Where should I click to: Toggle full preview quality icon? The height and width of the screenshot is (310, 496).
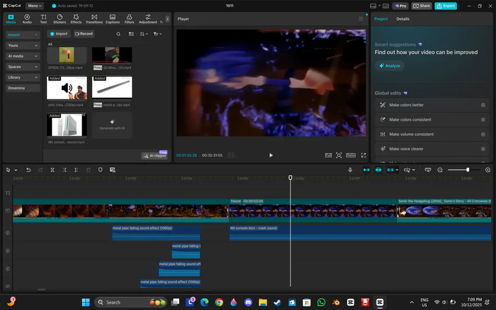coord(328,155)
